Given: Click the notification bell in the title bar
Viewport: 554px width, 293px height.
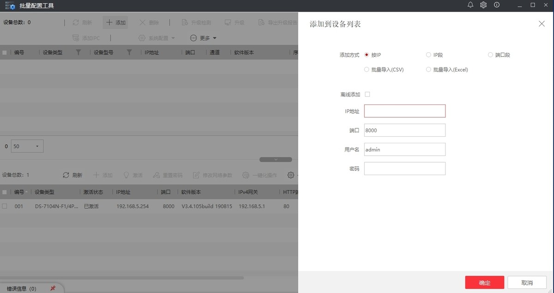Looking at the screenshot, I should (x=470, y=6).
